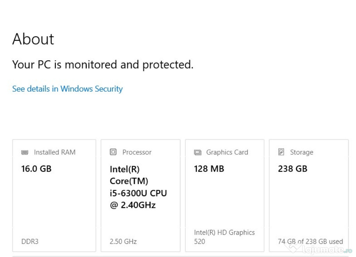356x257 pixels.
Task: Click the Installed RAM memory chip icon
Action: click(x=25, y=152)
